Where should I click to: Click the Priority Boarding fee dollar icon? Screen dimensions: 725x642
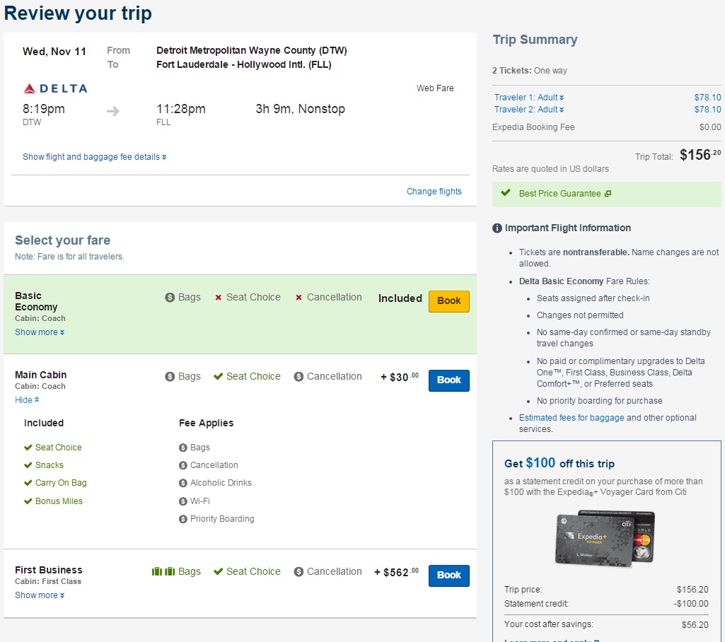182,518
